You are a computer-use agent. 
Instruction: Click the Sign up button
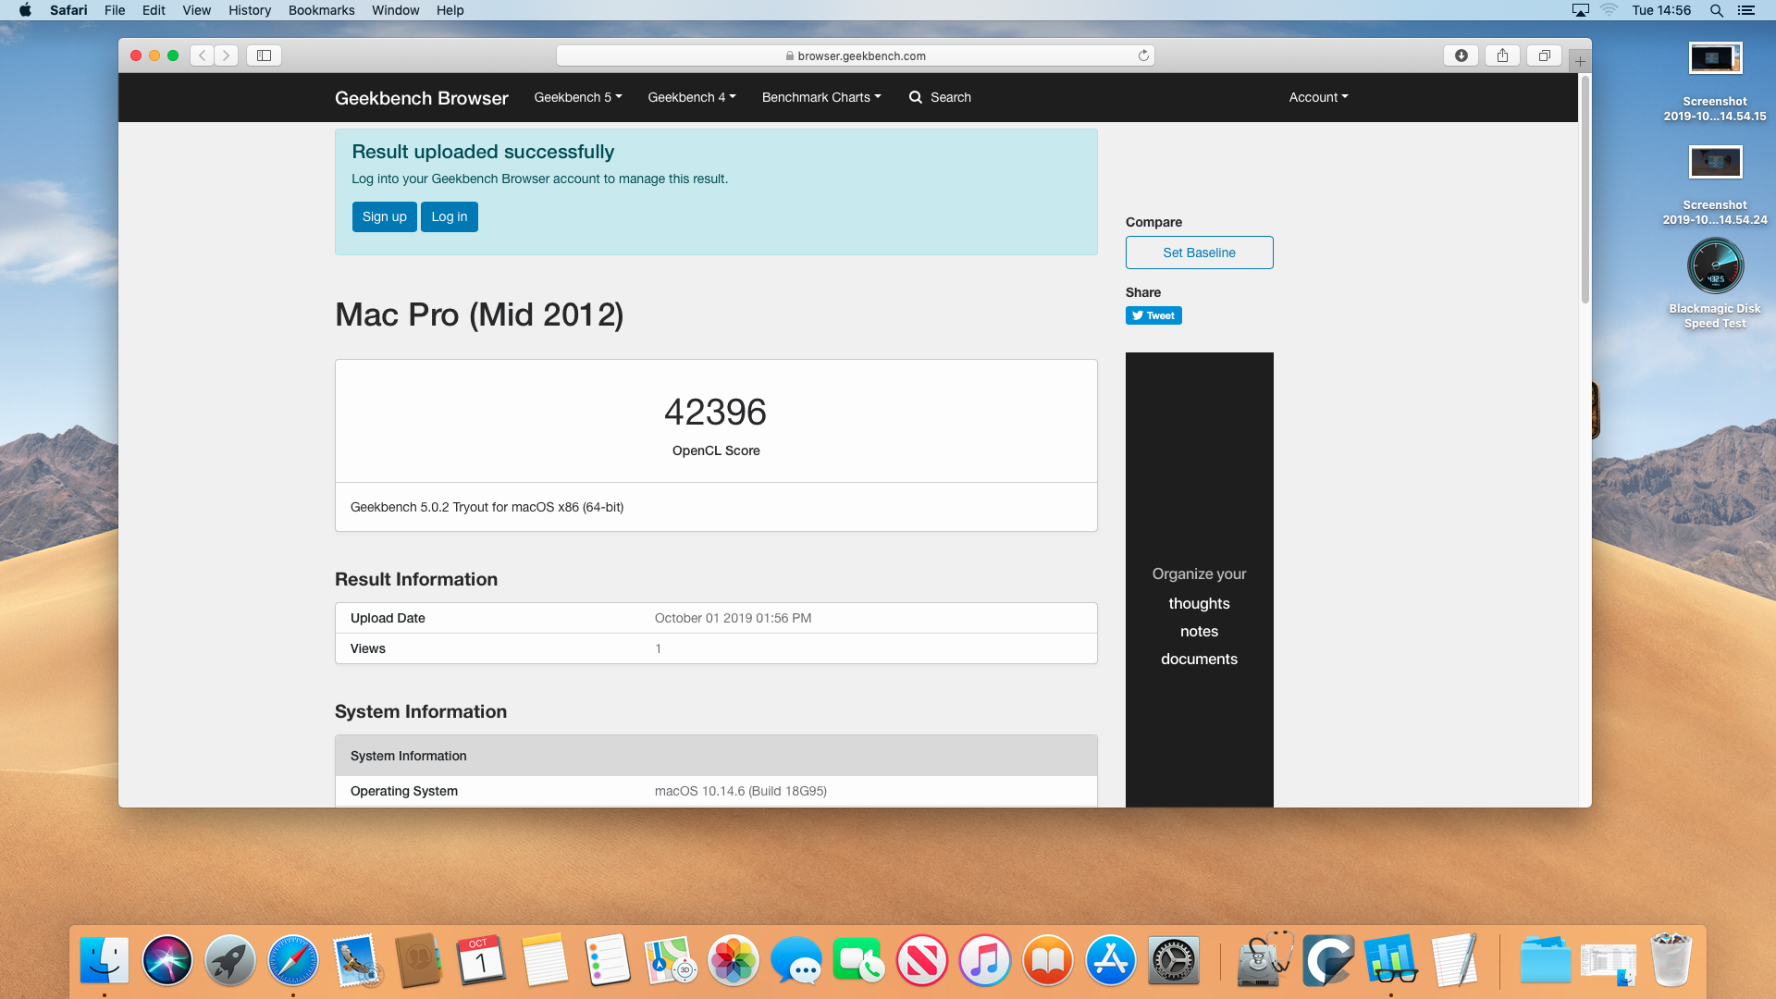pos(384,216)
